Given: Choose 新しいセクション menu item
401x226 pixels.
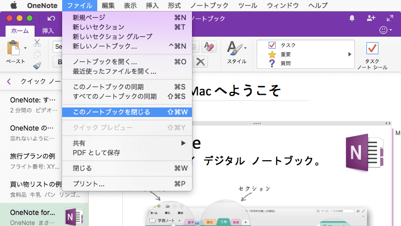Looking at the screenshot, I should click(127, 27).
